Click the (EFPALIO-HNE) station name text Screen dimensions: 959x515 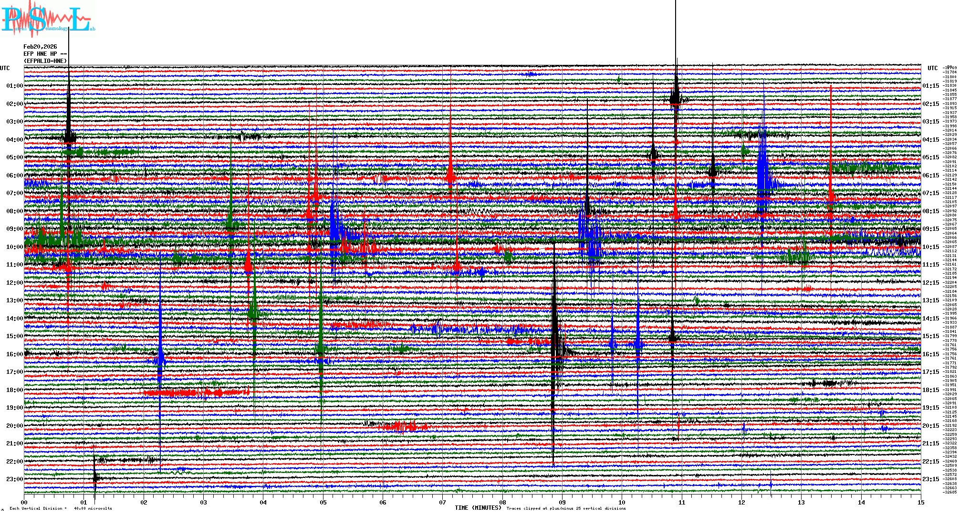[45, 61]
